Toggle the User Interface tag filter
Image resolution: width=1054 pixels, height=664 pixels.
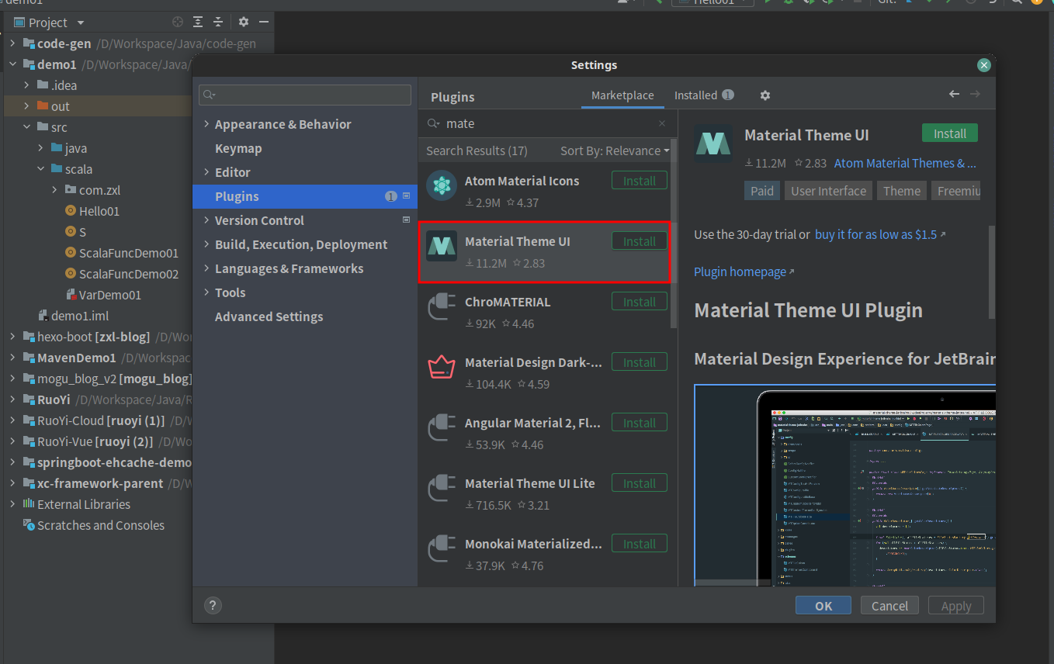coord(828,190)
